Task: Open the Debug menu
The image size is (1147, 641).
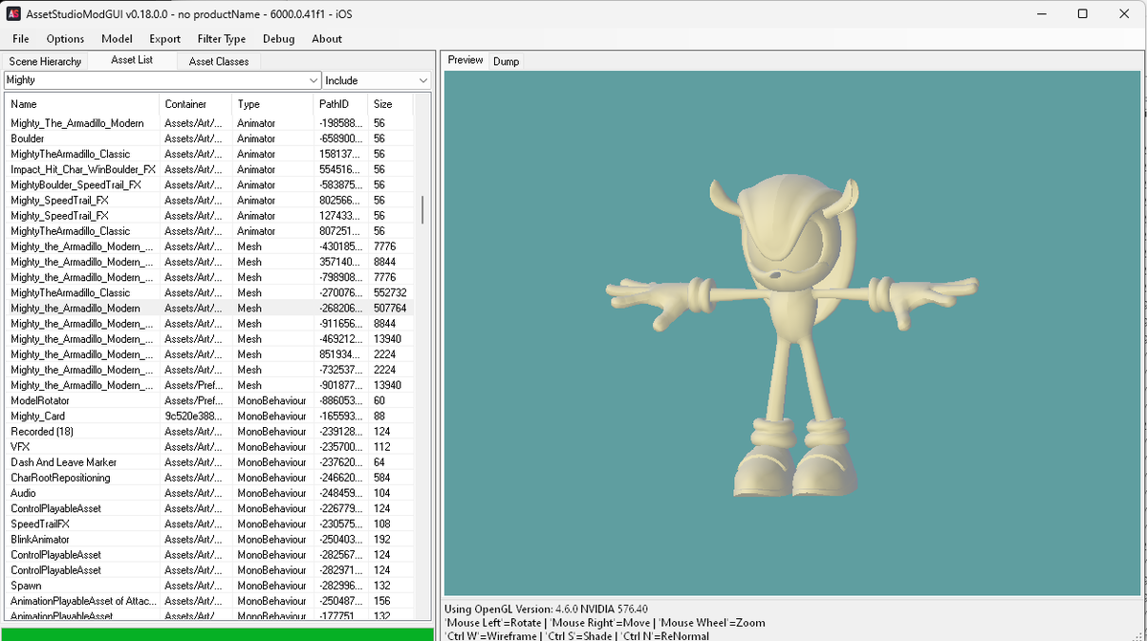Action: [278, 38]
